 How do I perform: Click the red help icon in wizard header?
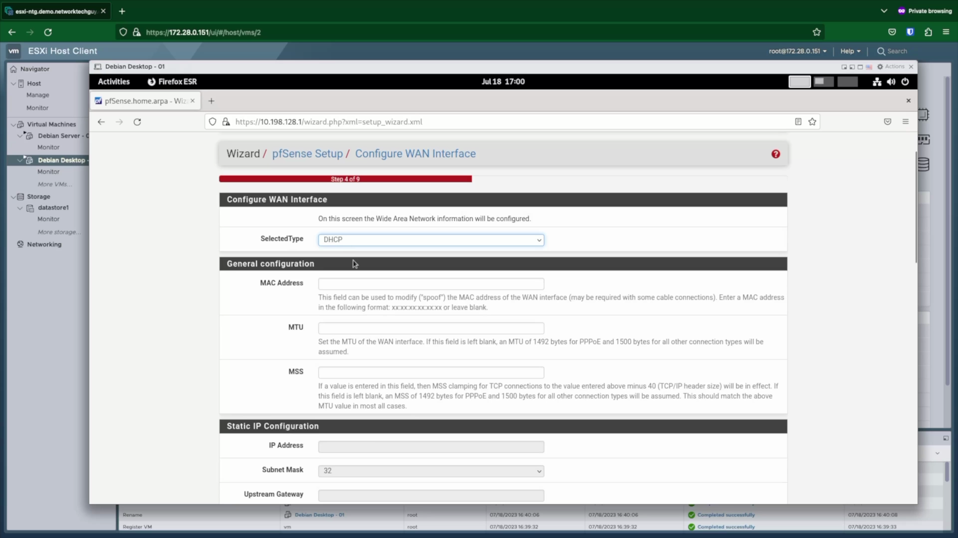(775, 154)
